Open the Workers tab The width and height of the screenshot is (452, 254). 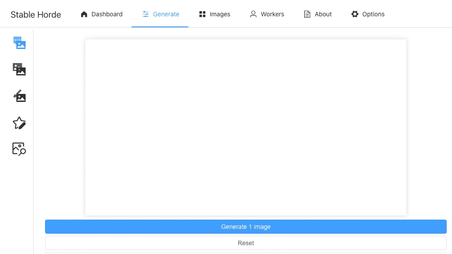[x=267, y=14]
